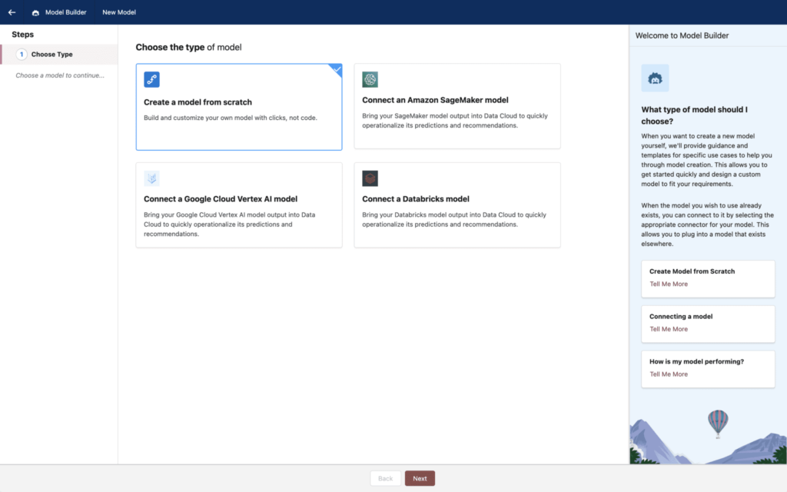Viewport: 787px width, 492px height.
Task: Click the Bring your SageMaker model output description
Action: tap(455, 121)
